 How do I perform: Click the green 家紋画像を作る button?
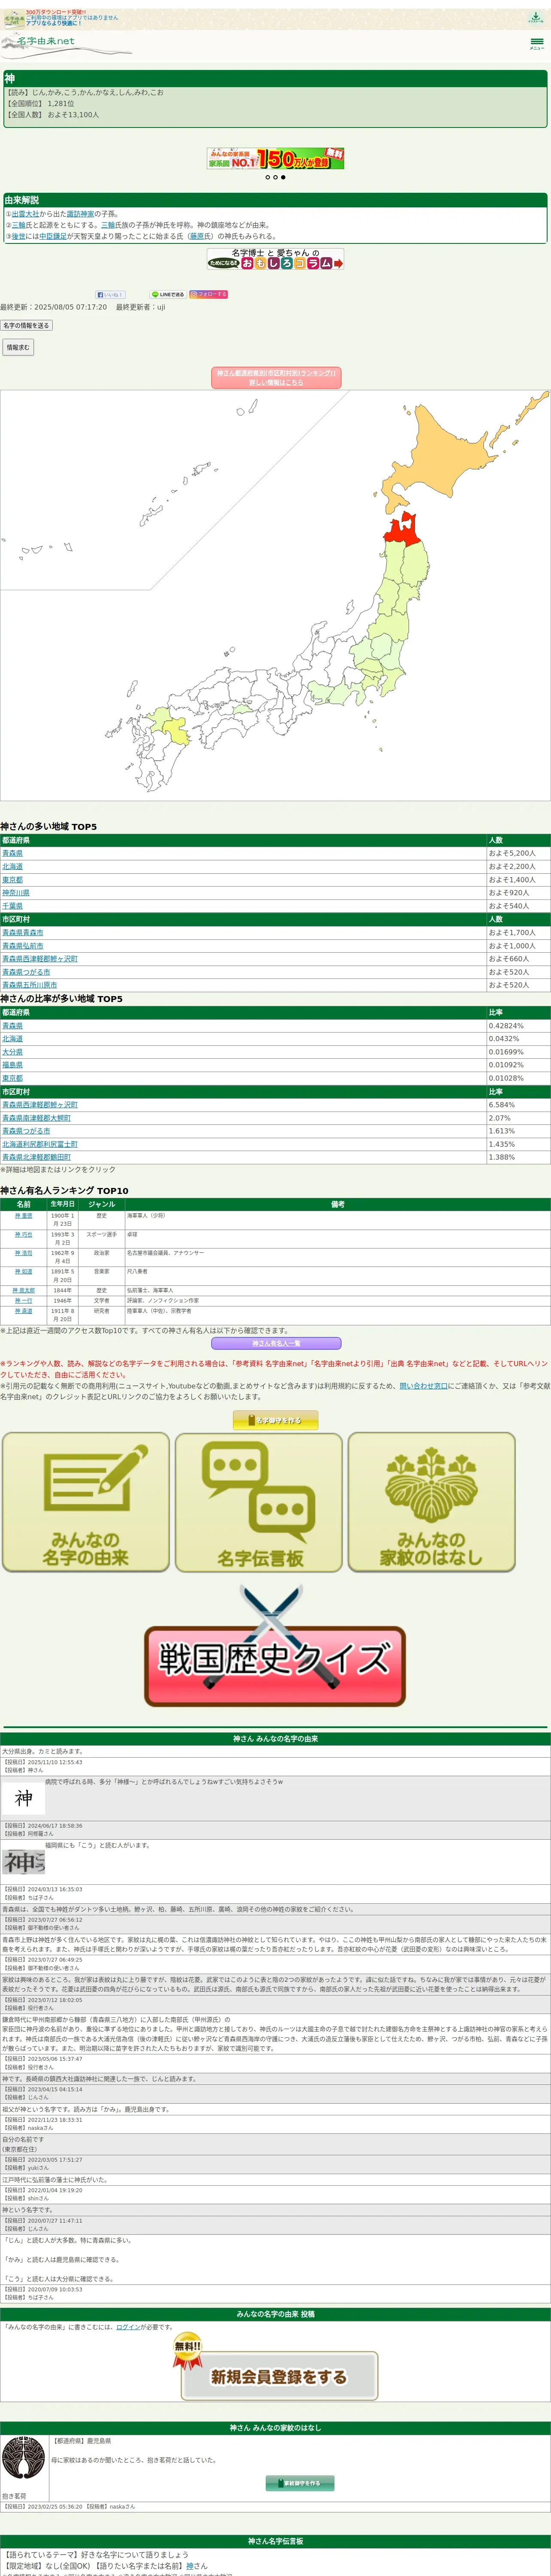300,2483
